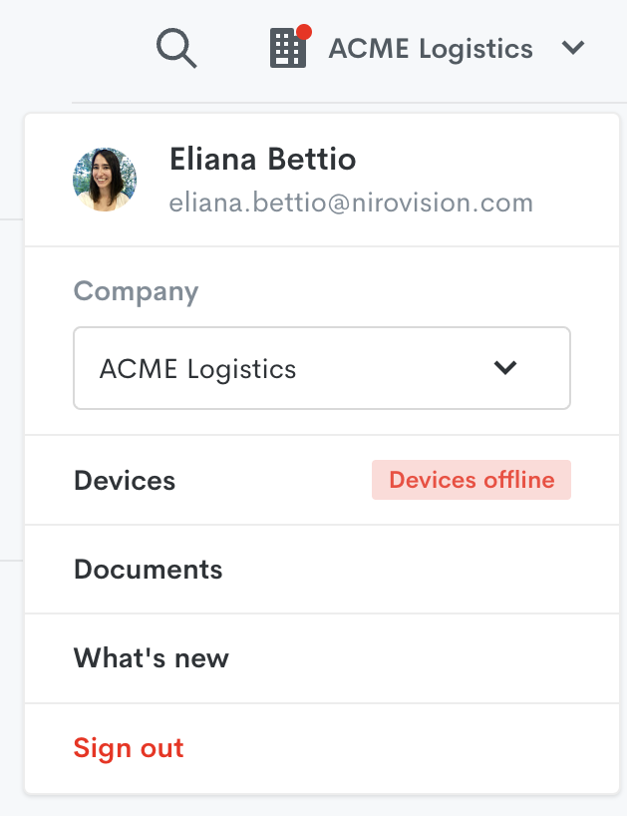627x816 pixels.
Task: Click the building icon in the header
Action: 287,49
